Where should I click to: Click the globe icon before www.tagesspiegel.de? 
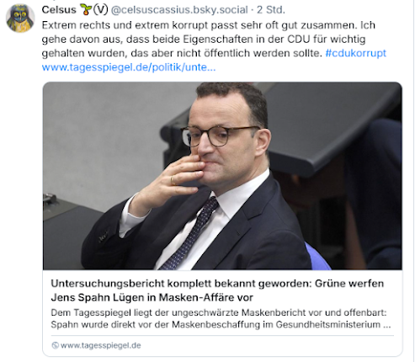[x=56, y=345]
